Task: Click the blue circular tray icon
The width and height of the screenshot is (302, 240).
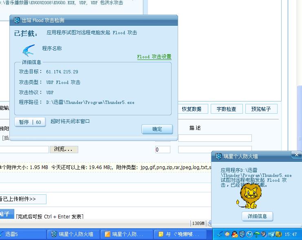Action: pos(249,234)
